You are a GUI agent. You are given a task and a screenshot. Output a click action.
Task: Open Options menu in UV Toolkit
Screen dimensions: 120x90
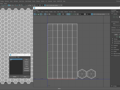click(x=113, y=12)
